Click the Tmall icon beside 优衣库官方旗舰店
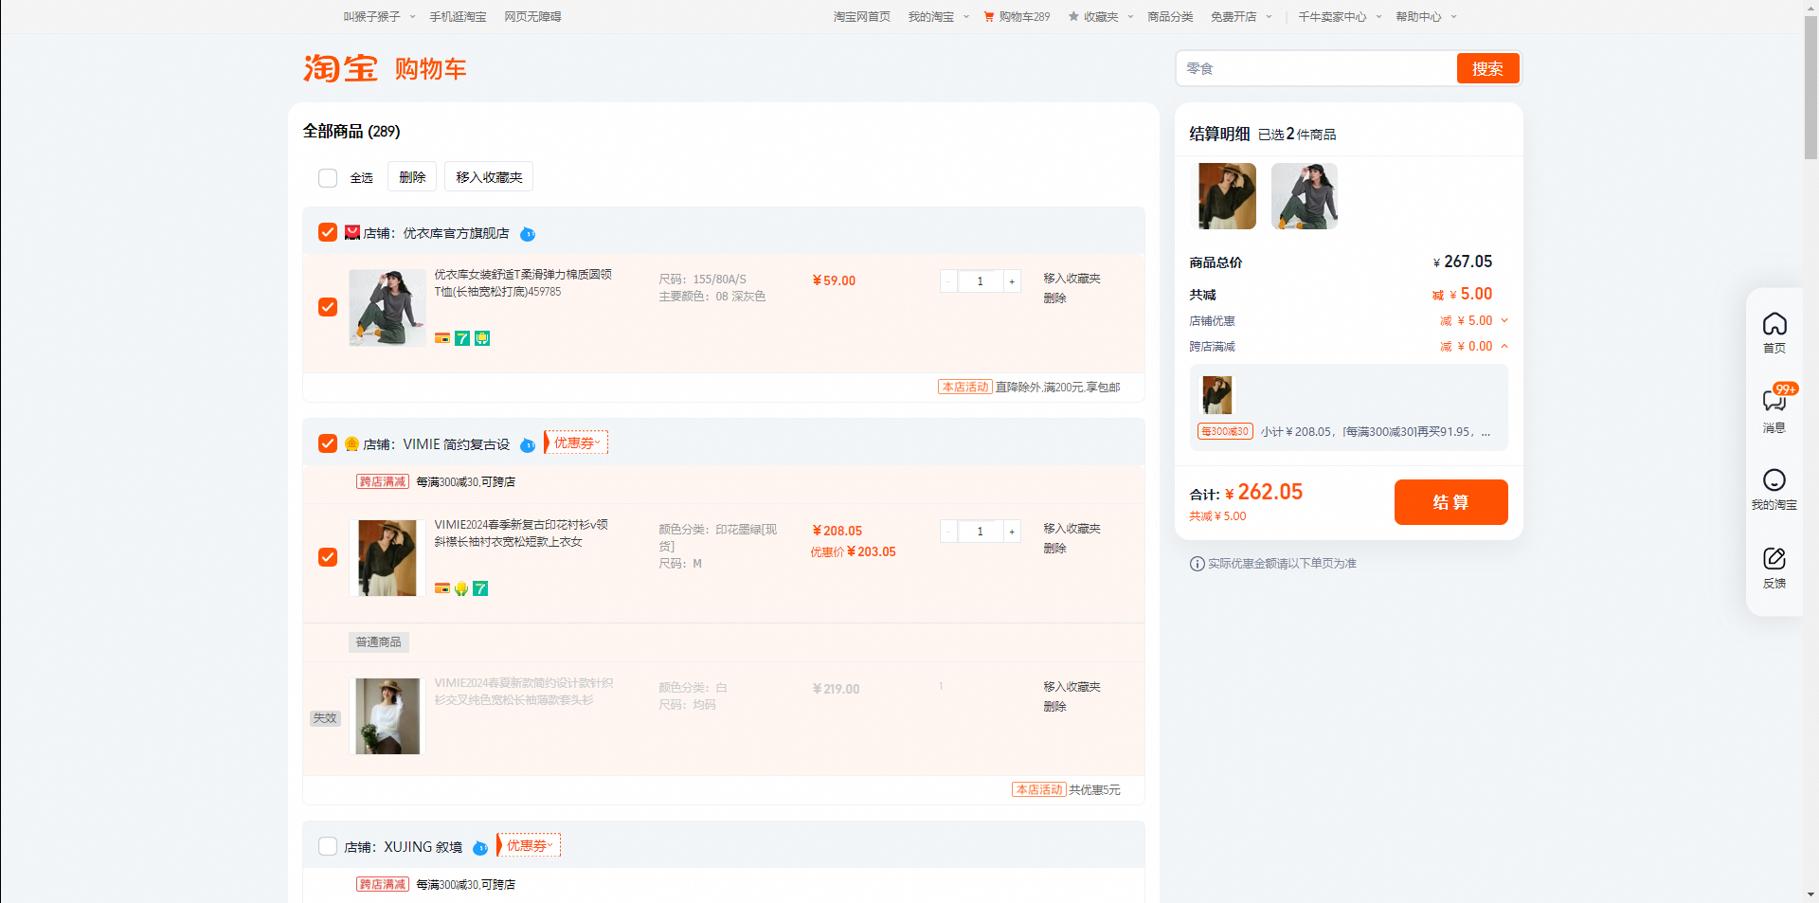1819x903 pixels. (x=352, y=233)
